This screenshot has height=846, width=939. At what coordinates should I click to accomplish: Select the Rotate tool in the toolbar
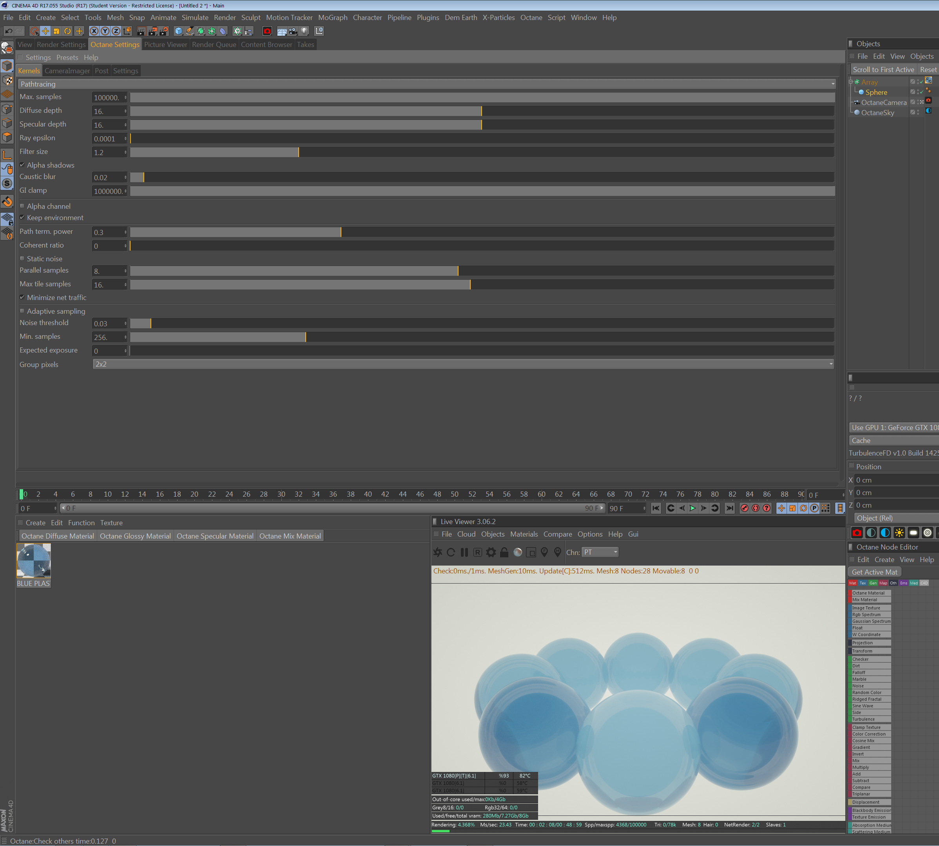67,31
